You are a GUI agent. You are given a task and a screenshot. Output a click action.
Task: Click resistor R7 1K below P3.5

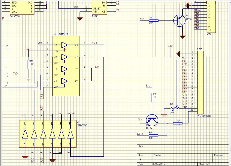tap(152, 97)
